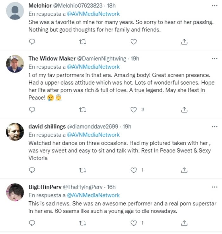Retweet Melchior's tweet
This screenshot has height=234, width=222.
coord(82,42)
